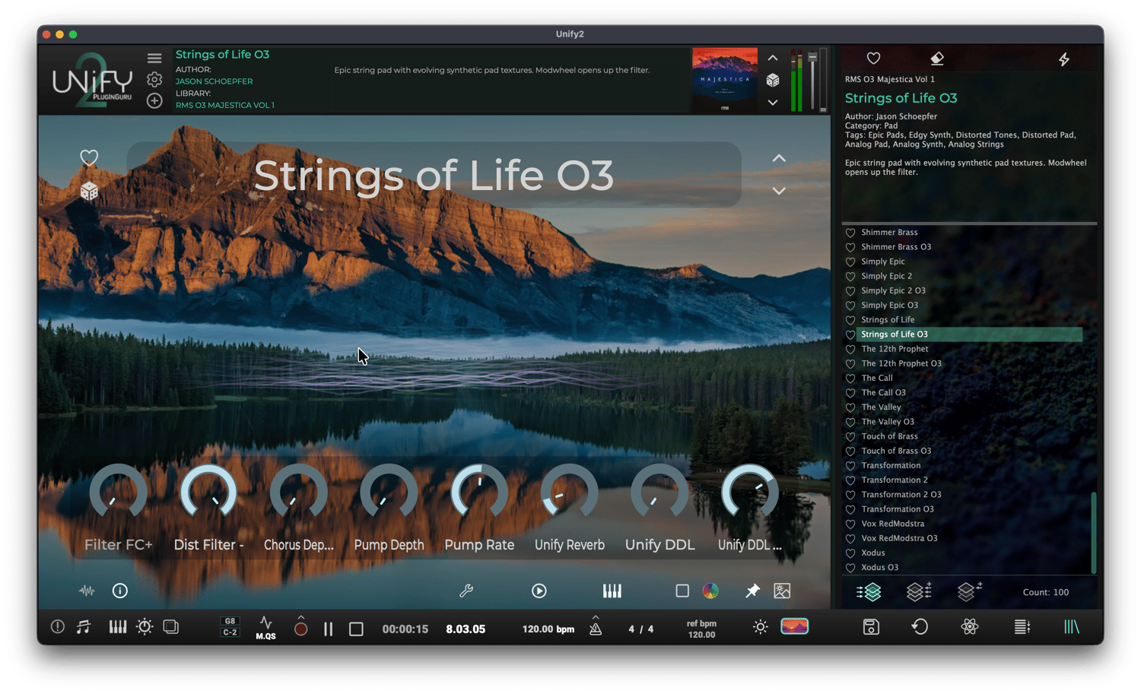Save using the floppy disk icon
This screenshot has width=1141, height=694.
click(871, 627)
